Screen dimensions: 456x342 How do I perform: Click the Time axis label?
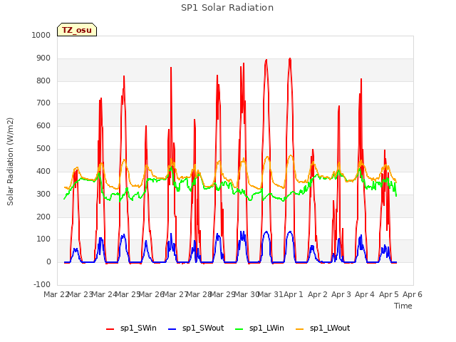(x=403, y=306)
